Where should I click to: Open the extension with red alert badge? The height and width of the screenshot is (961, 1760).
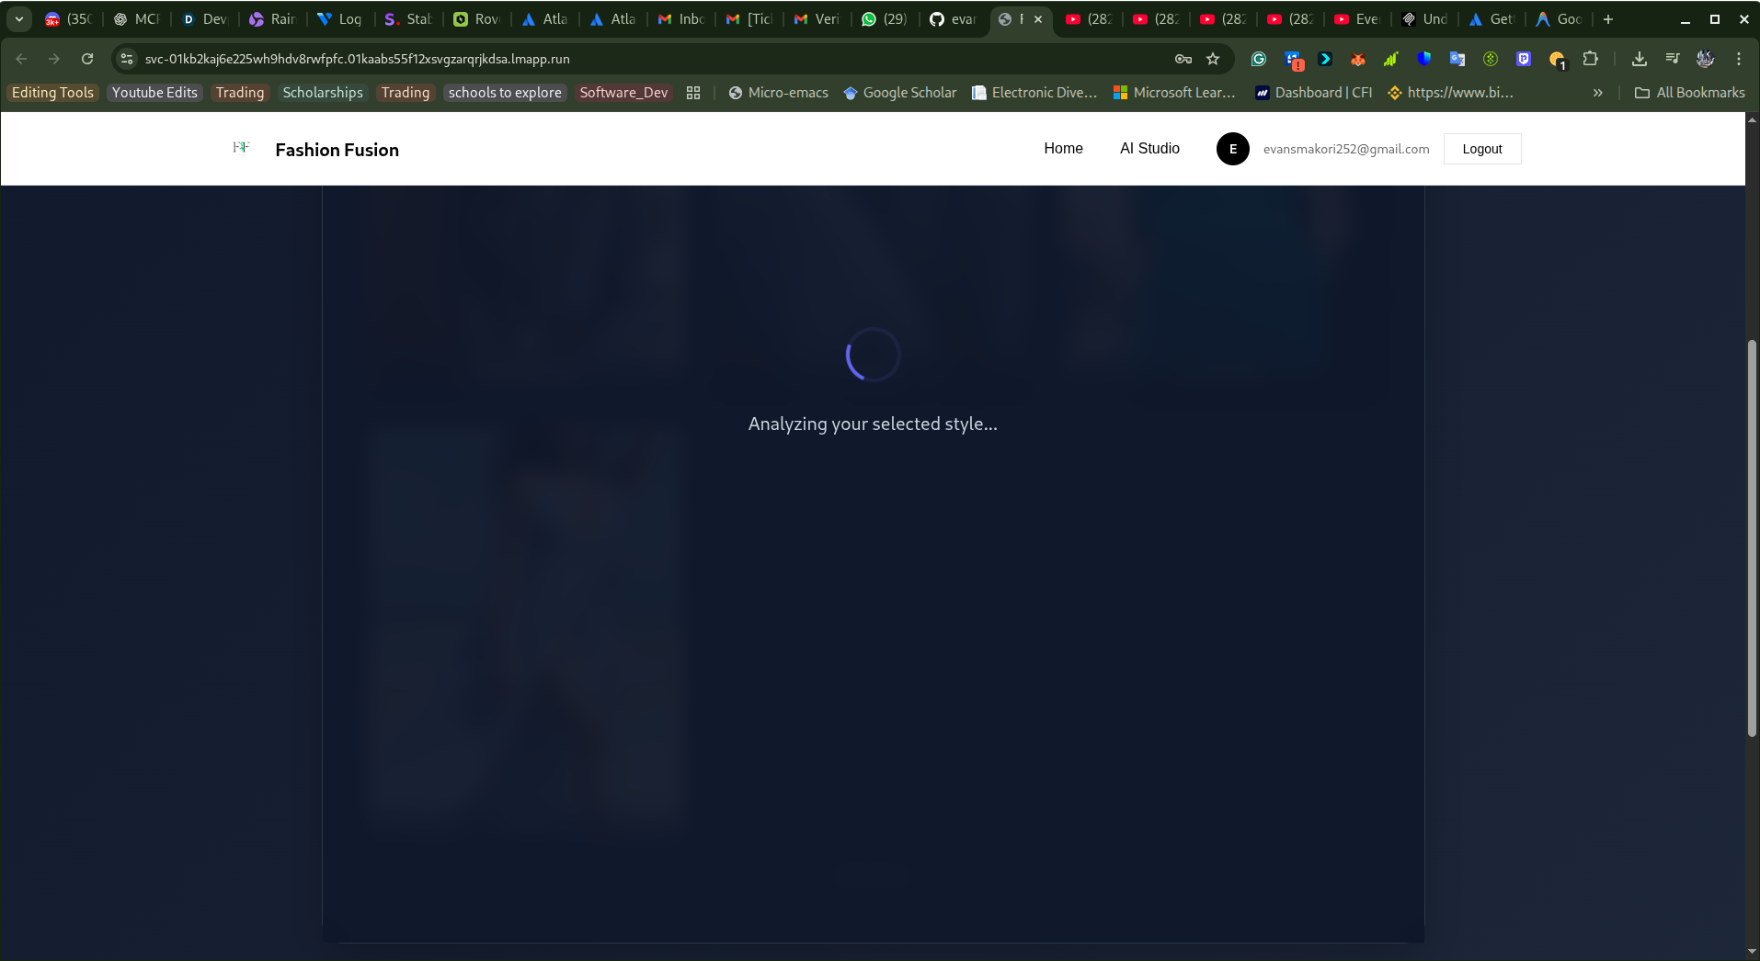[1294, 60]
